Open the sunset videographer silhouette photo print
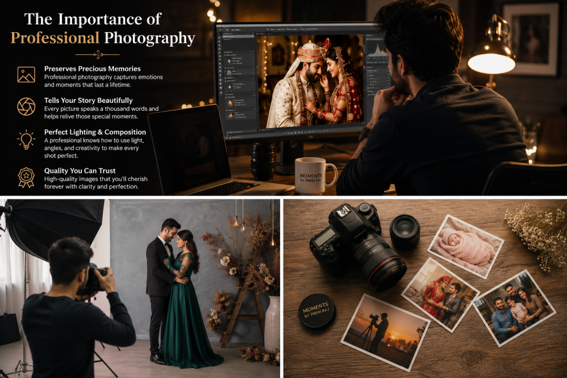This screenshot has height=378, width=567. [385, 333]
